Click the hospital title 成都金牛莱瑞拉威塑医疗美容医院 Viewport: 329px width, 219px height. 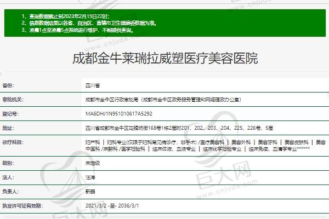tap(165, 58)
